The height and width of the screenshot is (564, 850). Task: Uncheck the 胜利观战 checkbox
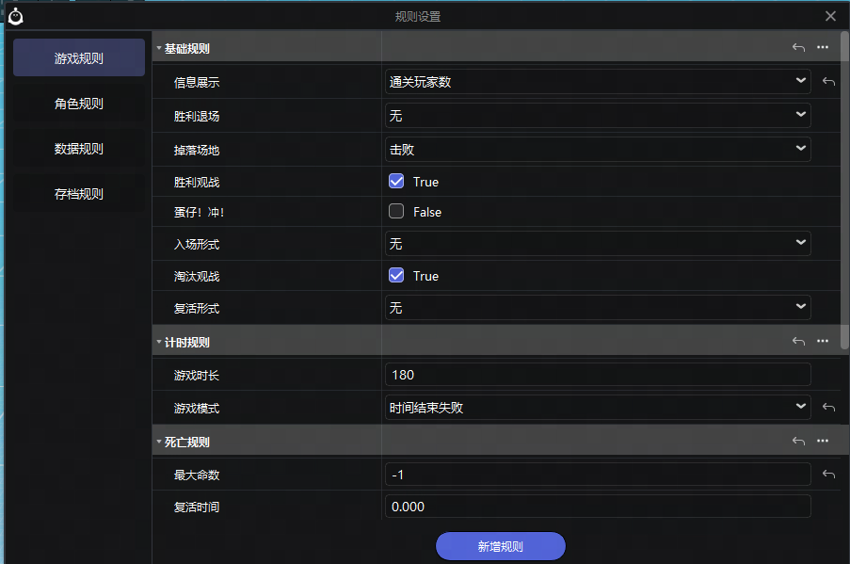[x=396, y=181]
